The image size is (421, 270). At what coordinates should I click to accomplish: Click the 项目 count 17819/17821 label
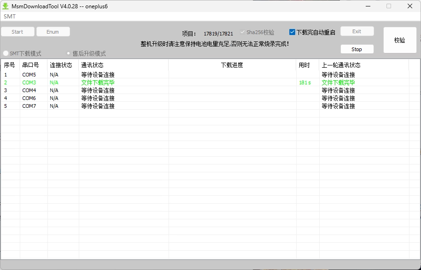[218, 33]
